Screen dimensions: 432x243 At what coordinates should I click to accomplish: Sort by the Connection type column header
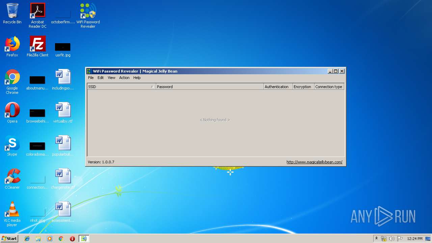(x=329, y=87)
